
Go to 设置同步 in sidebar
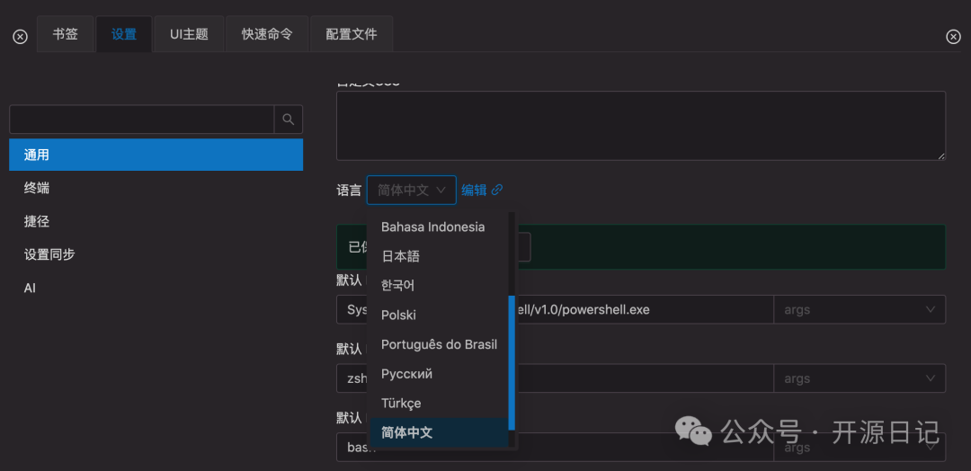[49, 254]
